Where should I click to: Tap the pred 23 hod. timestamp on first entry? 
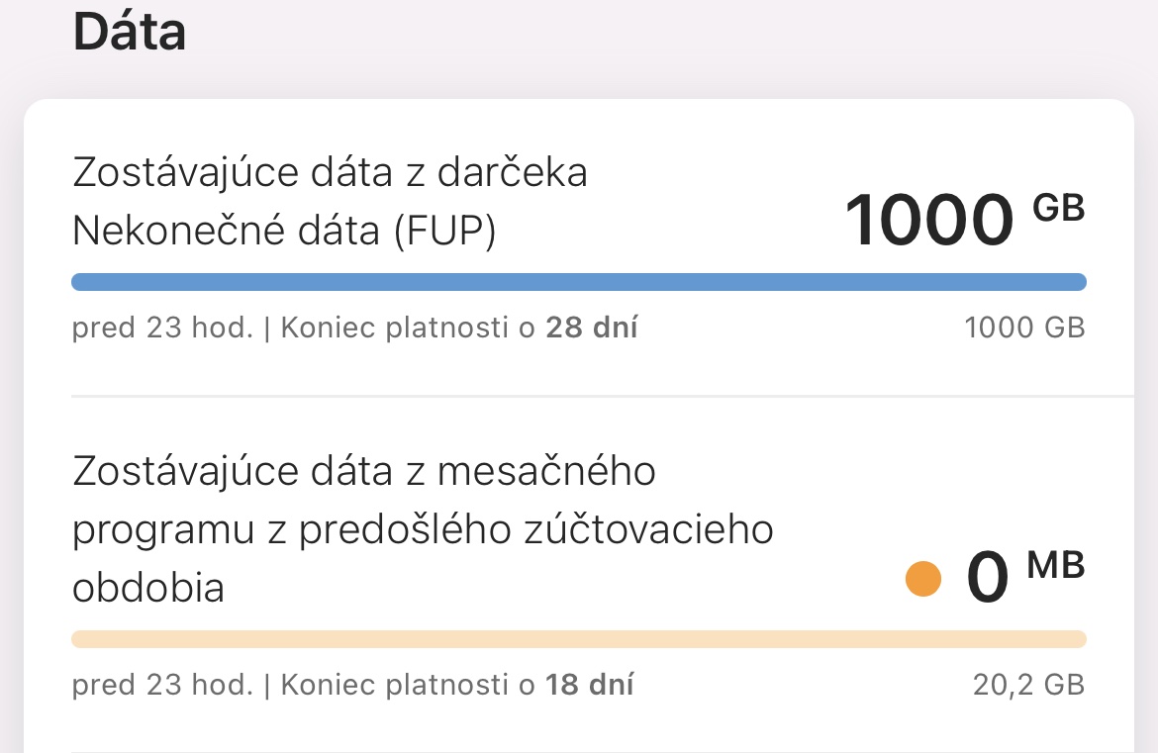pos(142,328)
